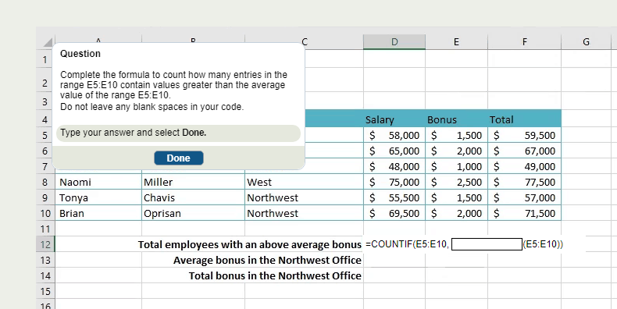Click the cell containing Miller
617x309 pixels.
click(x=193, y=182)
